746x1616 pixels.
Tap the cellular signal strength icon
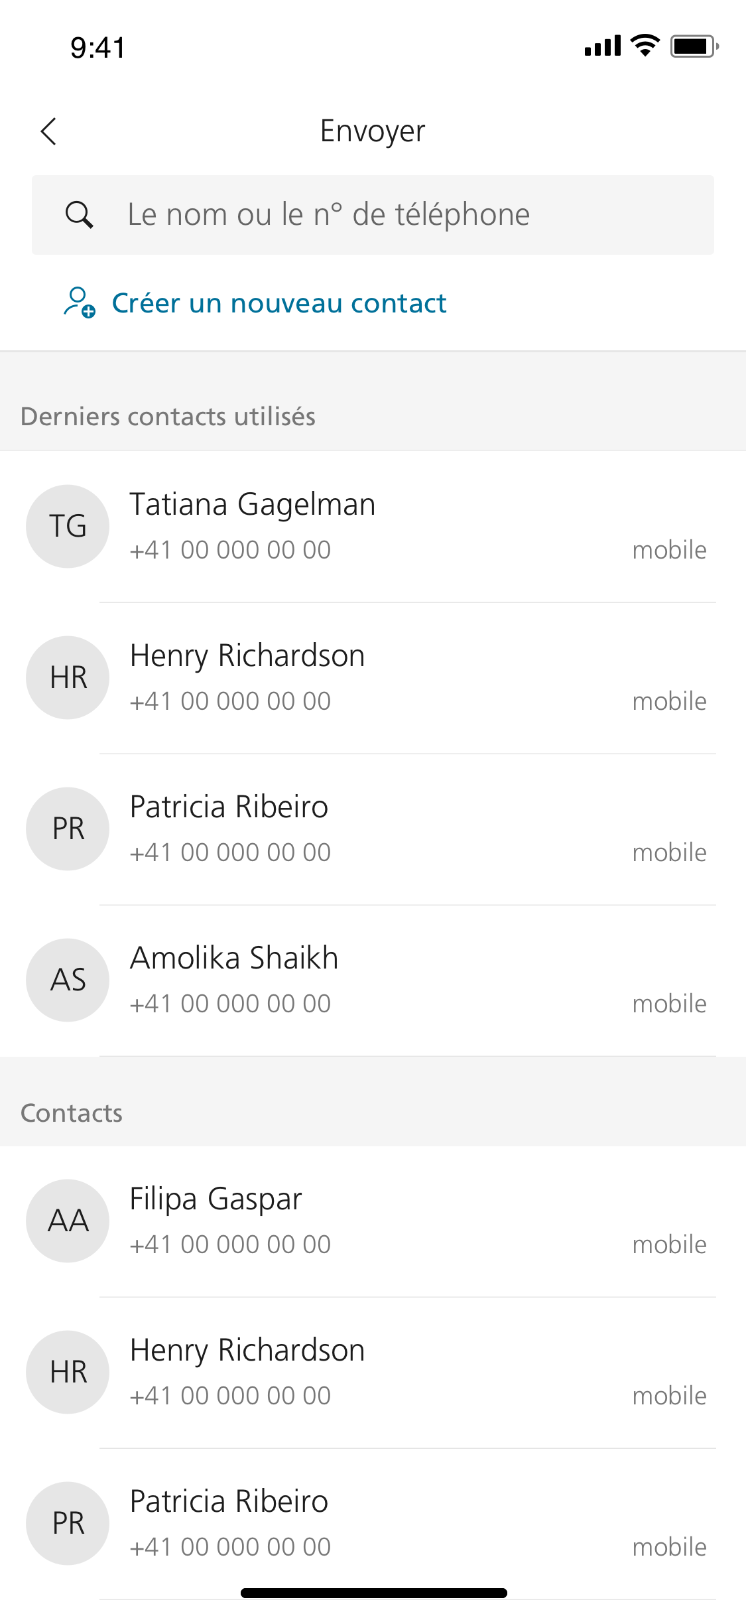(602, 46)
